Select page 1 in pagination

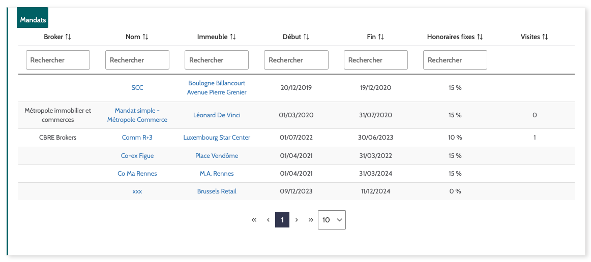282,220
